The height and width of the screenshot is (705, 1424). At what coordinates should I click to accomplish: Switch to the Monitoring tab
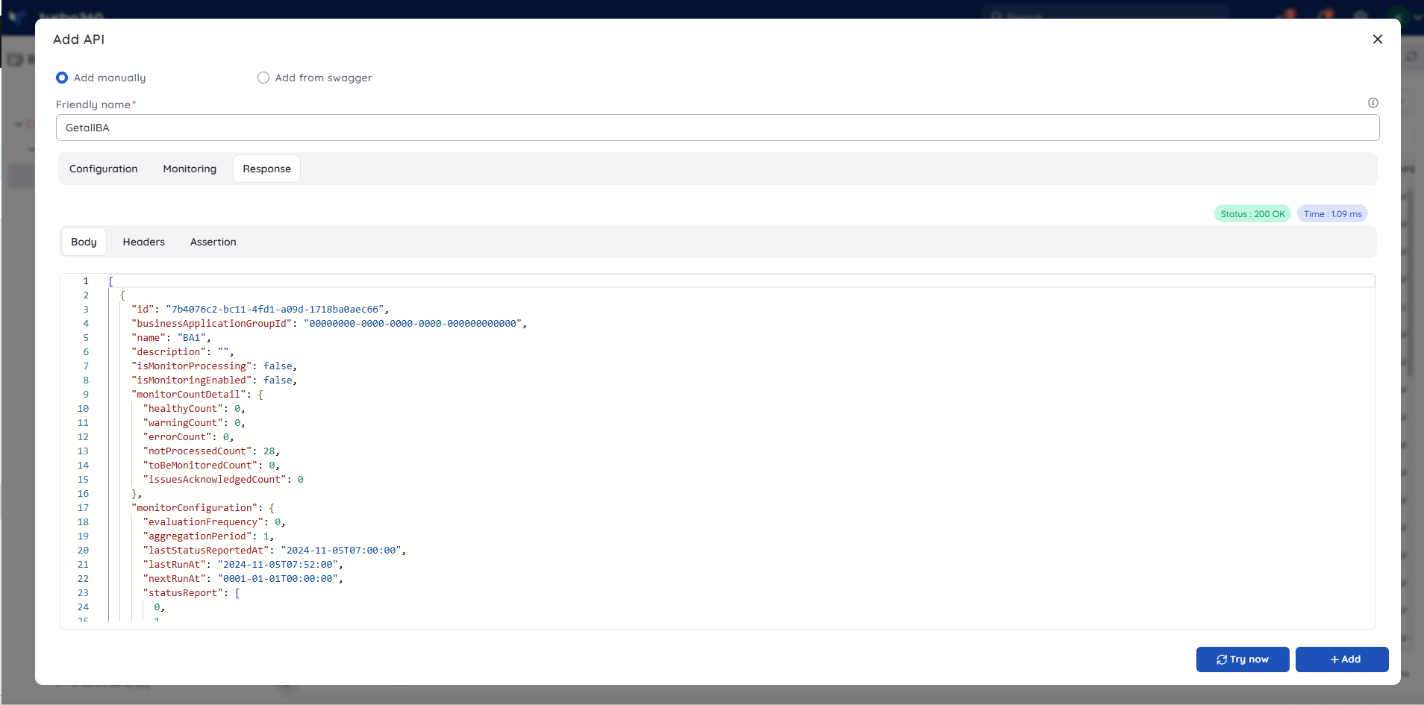pyautogui.click(x=190, y=169)
